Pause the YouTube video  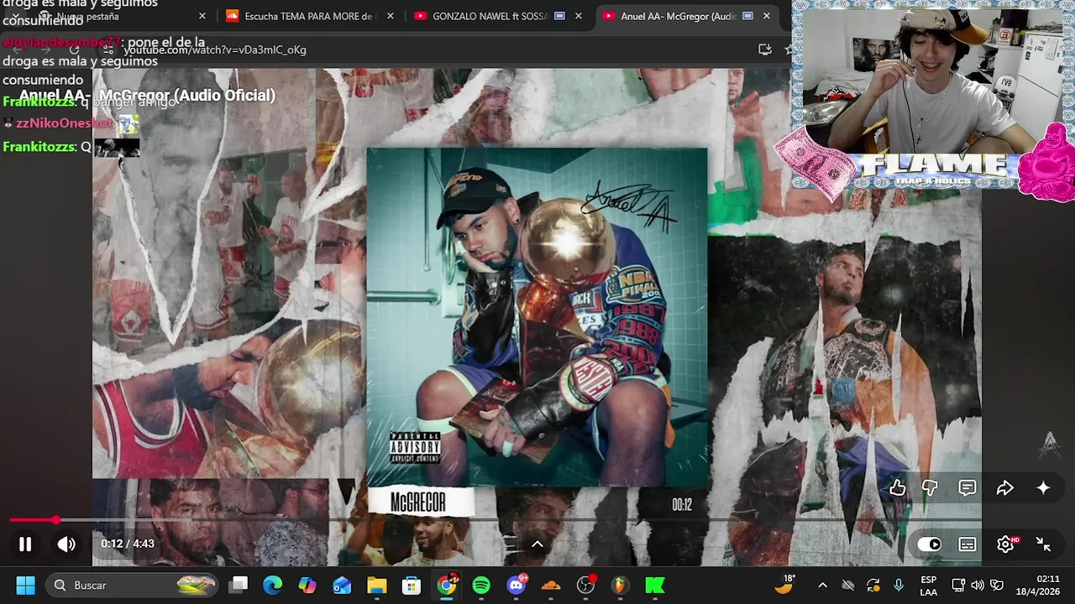[25, 544]
